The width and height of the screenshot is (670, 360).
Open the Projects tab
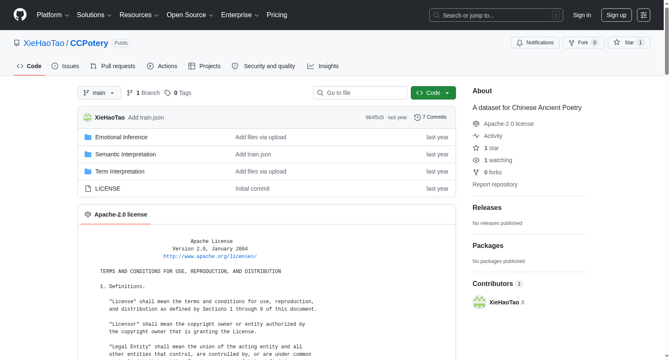point(204,66)
